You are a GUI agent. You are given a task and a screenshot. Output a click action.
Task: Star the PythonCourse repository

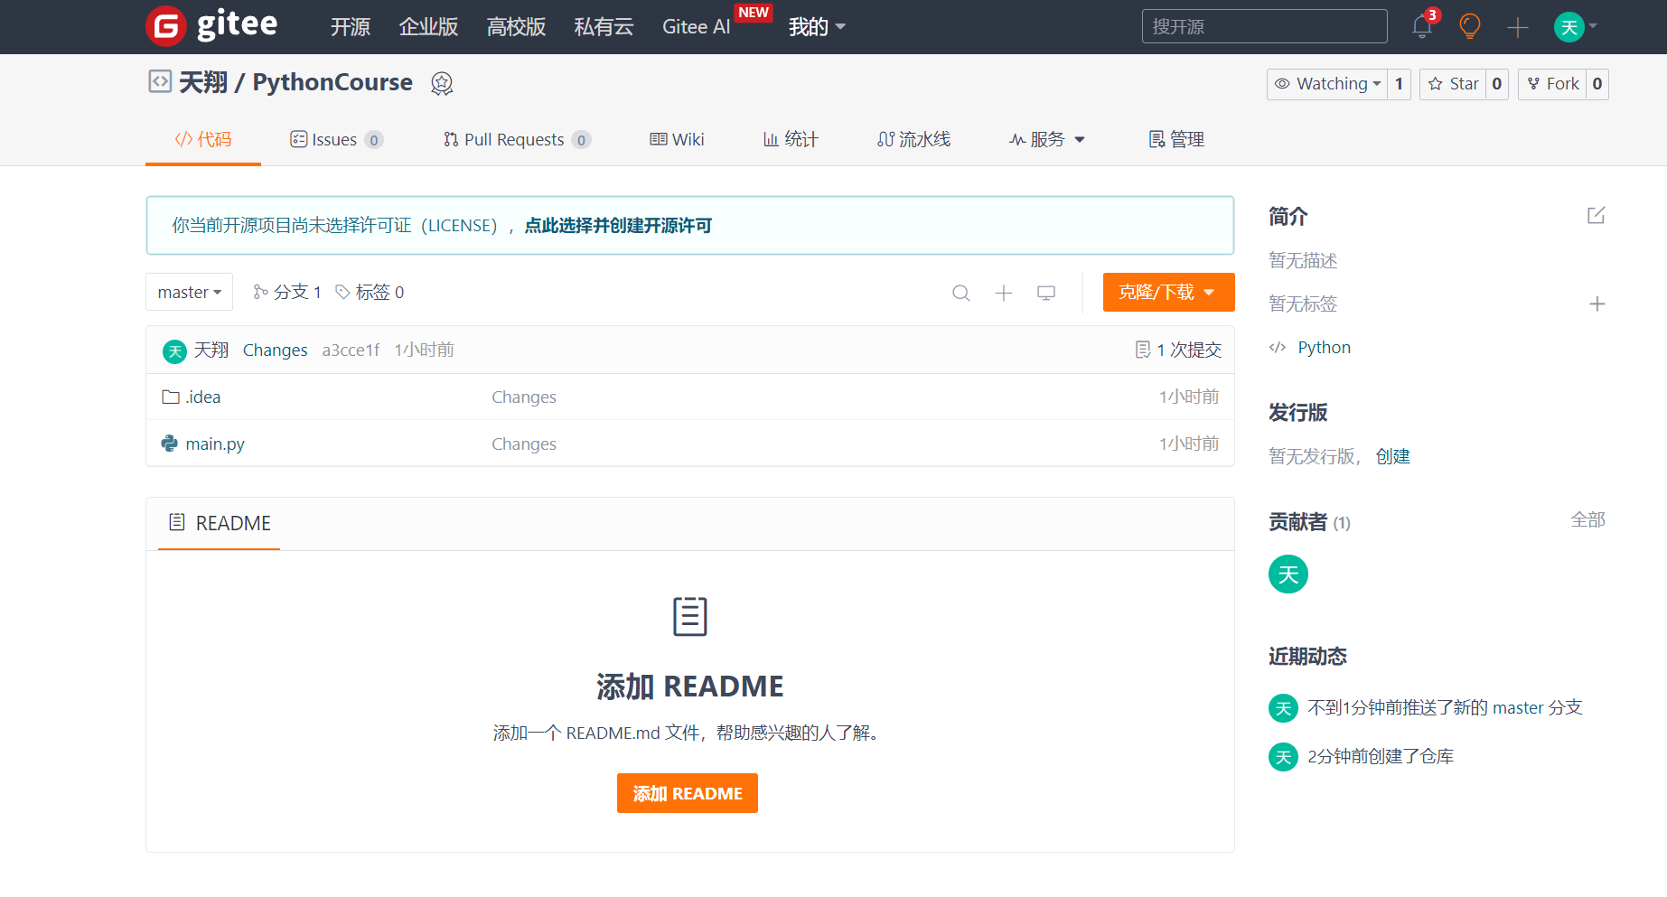click(1454, 83)
